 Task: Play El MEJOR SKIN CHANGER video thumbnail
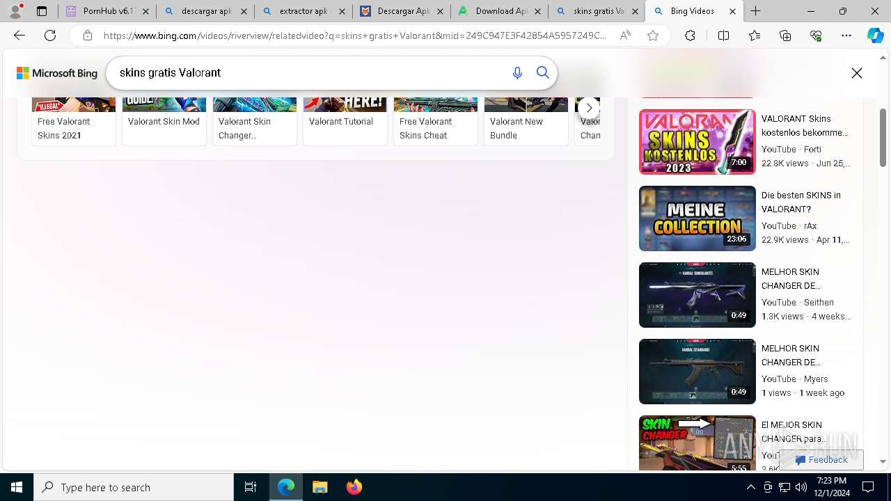[697, 443]
